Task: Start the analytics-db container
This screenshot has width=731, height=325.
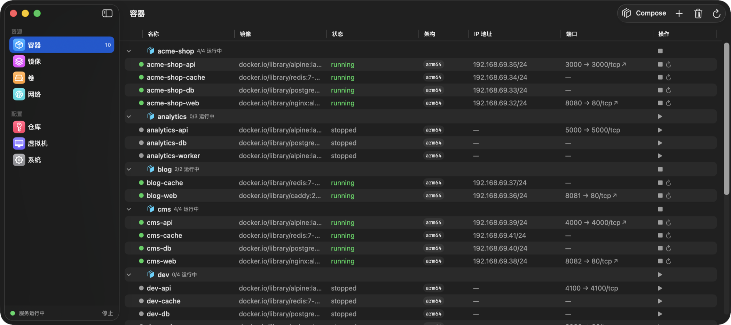Action: click(x=660, y=143)
